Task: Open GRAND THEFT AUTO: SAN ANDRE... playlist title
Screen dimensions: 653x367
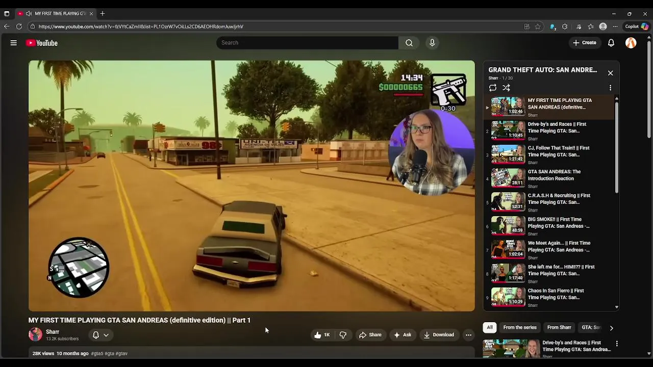Action: (x=543, y=70)
